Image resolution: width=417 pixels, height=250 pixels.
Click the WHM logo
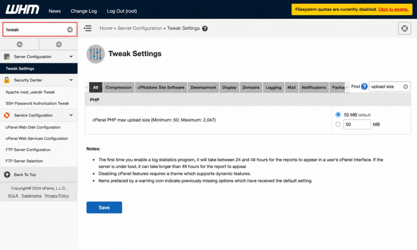tap(22, 10)
